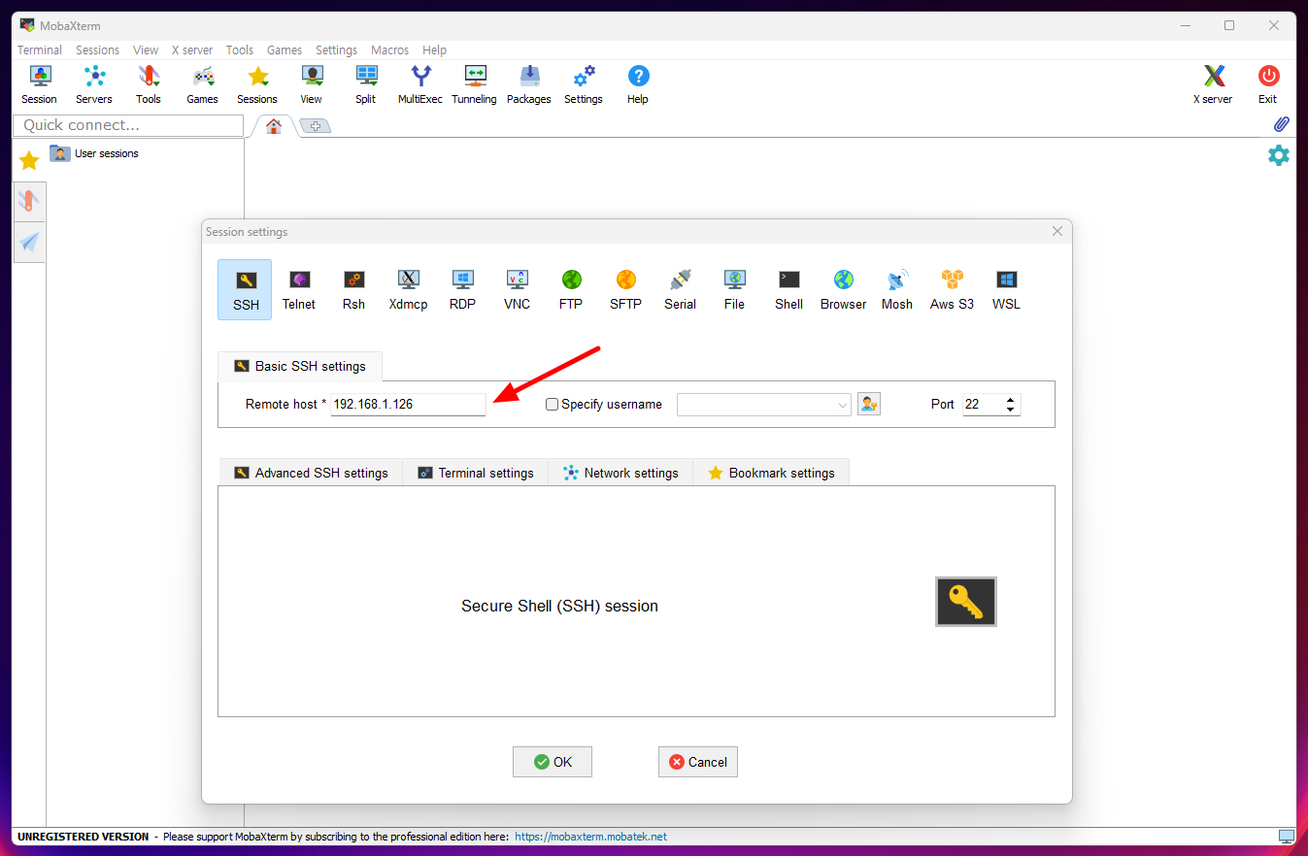Open the Tools sidebar tab icon
The width and height of the screenshot is (1308, 856).
click(x=29, y=202)
